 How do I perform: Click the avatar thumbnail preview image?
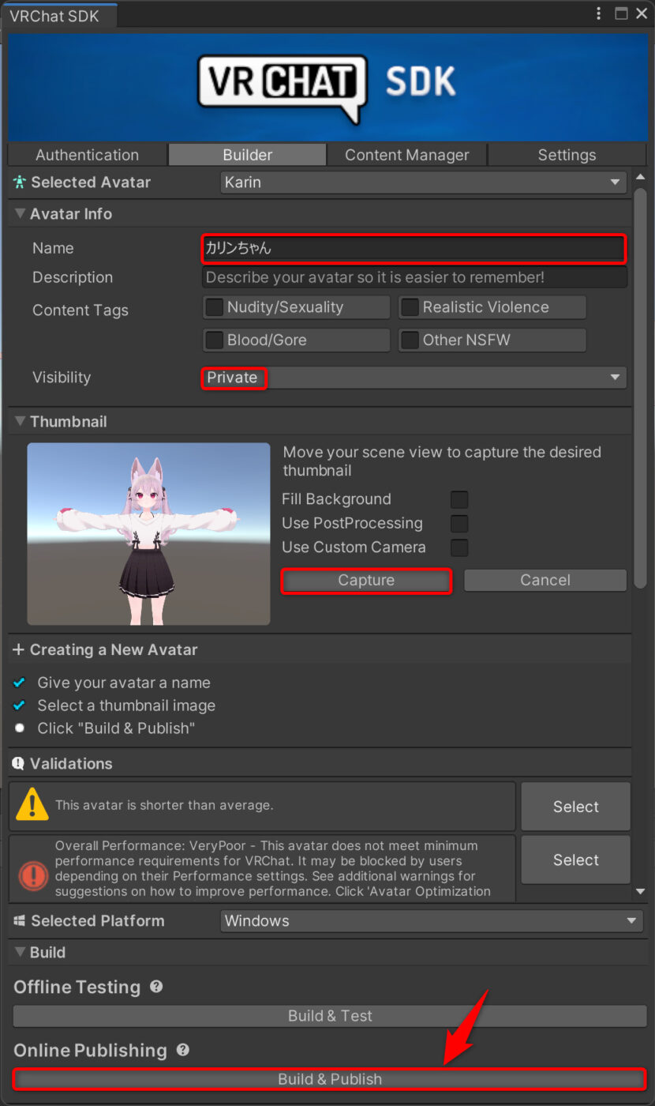[x=148, y=534]
